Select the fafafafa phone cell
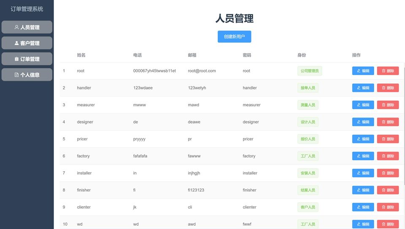405x229 pixels. tap(140, 156)
